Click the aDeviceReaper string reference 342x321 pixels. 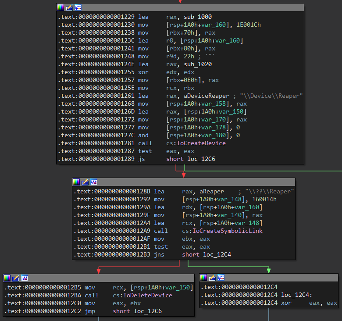pos(207,96)
